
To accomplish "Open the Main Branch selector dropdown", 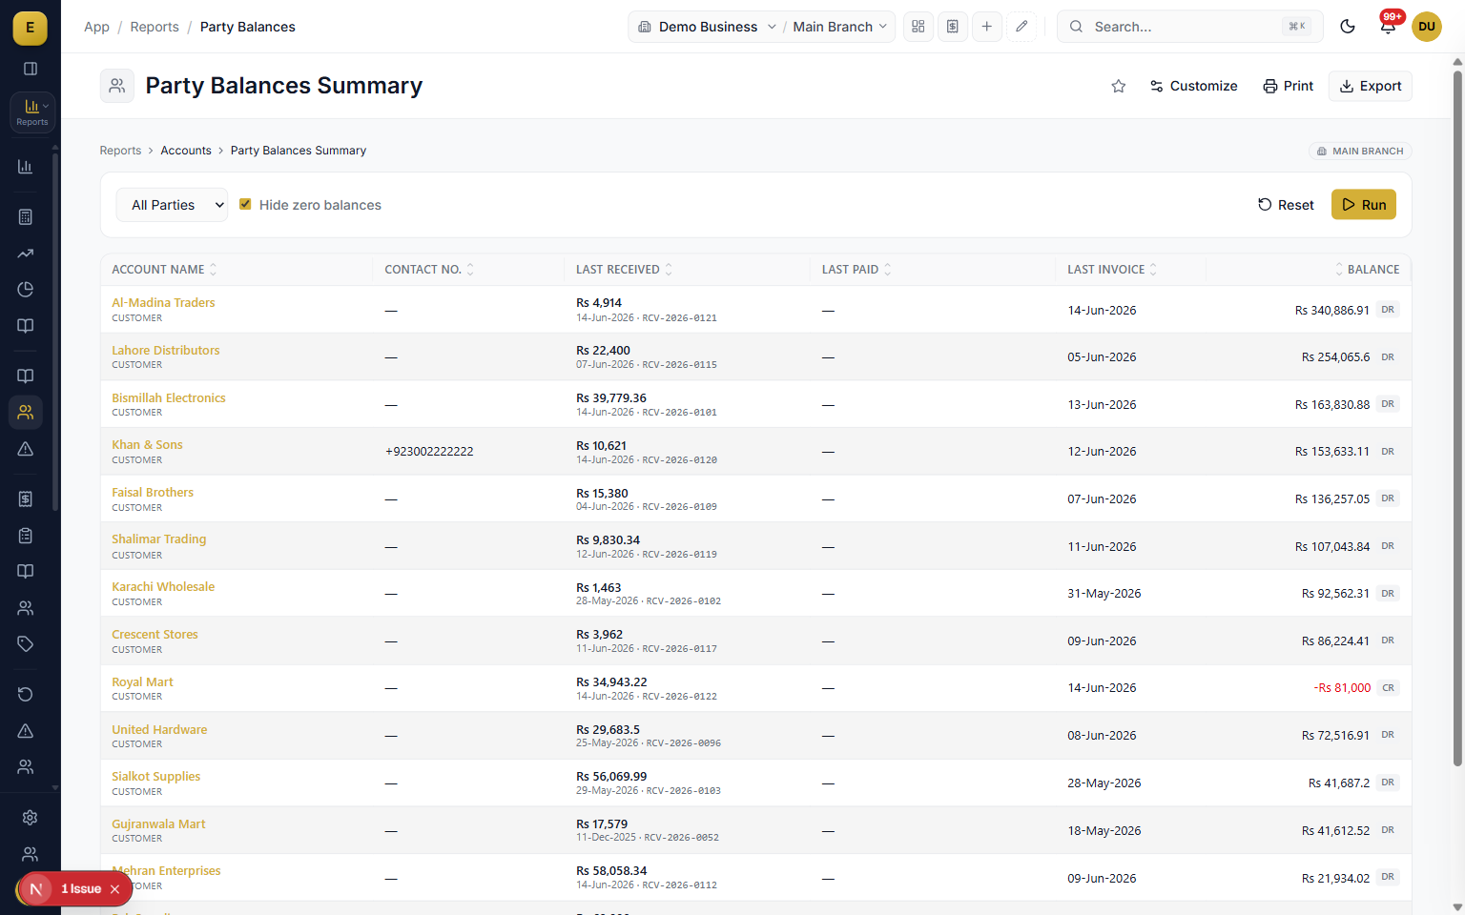I will (x=840, y=27).
